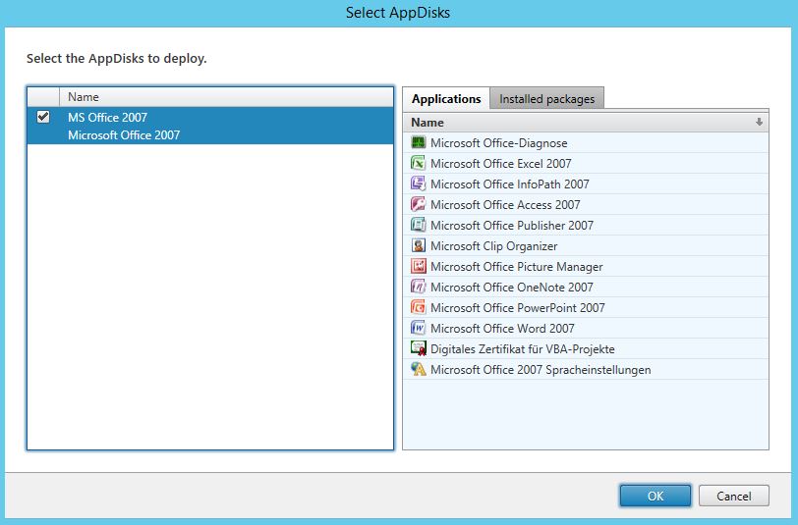Click the Cancel button
This screenshot has width=798, height=525.
[733, 497]
